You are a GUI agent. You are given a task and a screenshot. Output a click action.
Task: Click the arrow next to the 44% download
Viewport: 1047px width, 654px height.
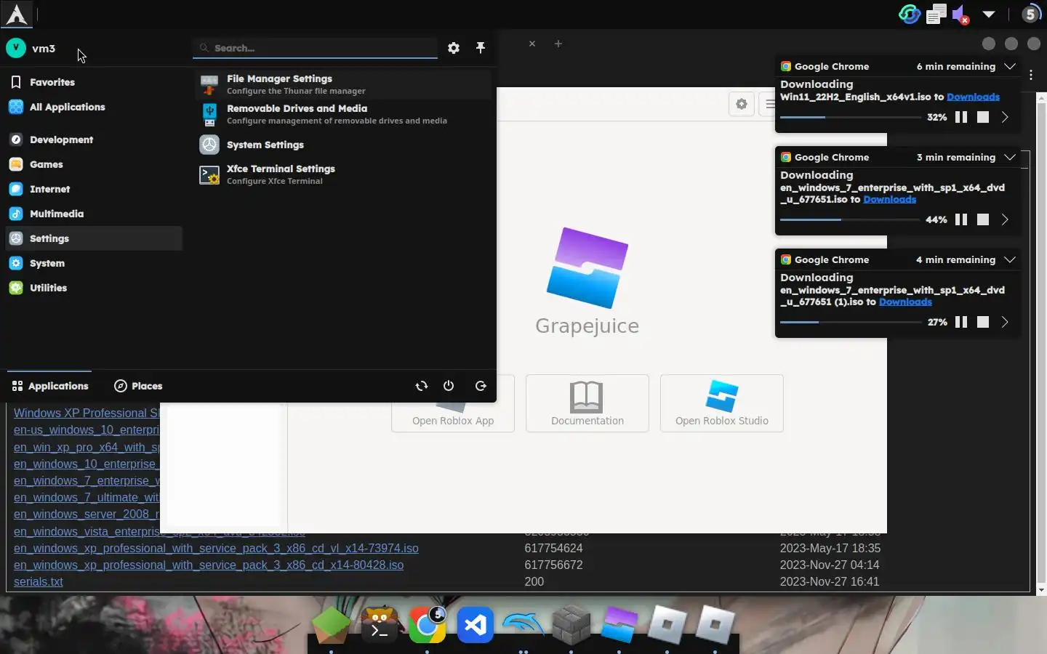point(1005,219)
